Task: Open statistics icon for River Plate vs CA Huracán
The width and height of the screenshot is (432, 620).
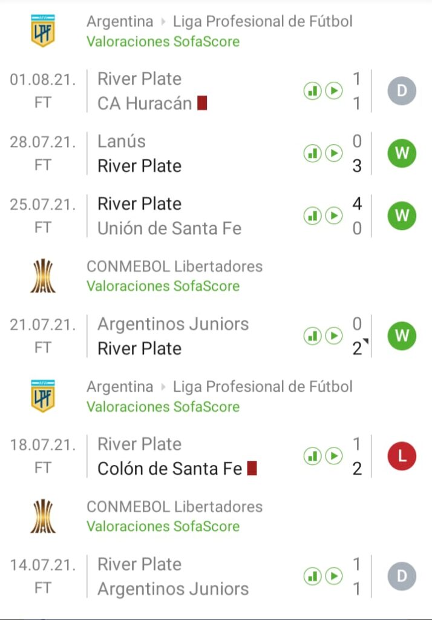Action: pyautogui.click(x=312, y=91)
